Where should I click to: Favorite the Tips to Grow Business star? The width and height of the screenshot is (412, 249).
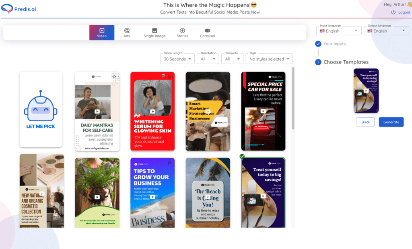pos(169,163)
